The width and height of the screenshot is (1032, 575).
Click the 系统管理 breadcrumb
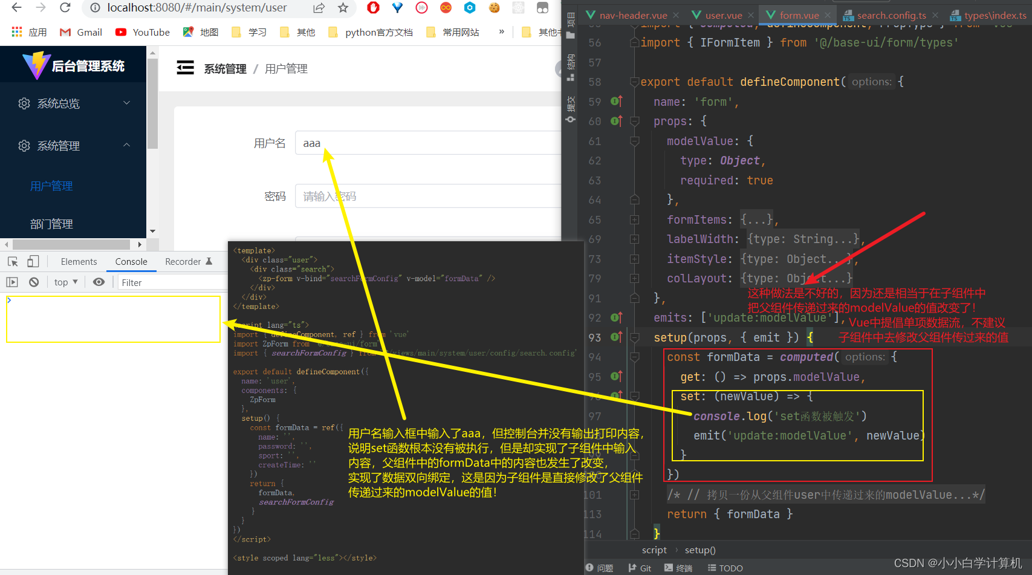(x=225, y=69)
